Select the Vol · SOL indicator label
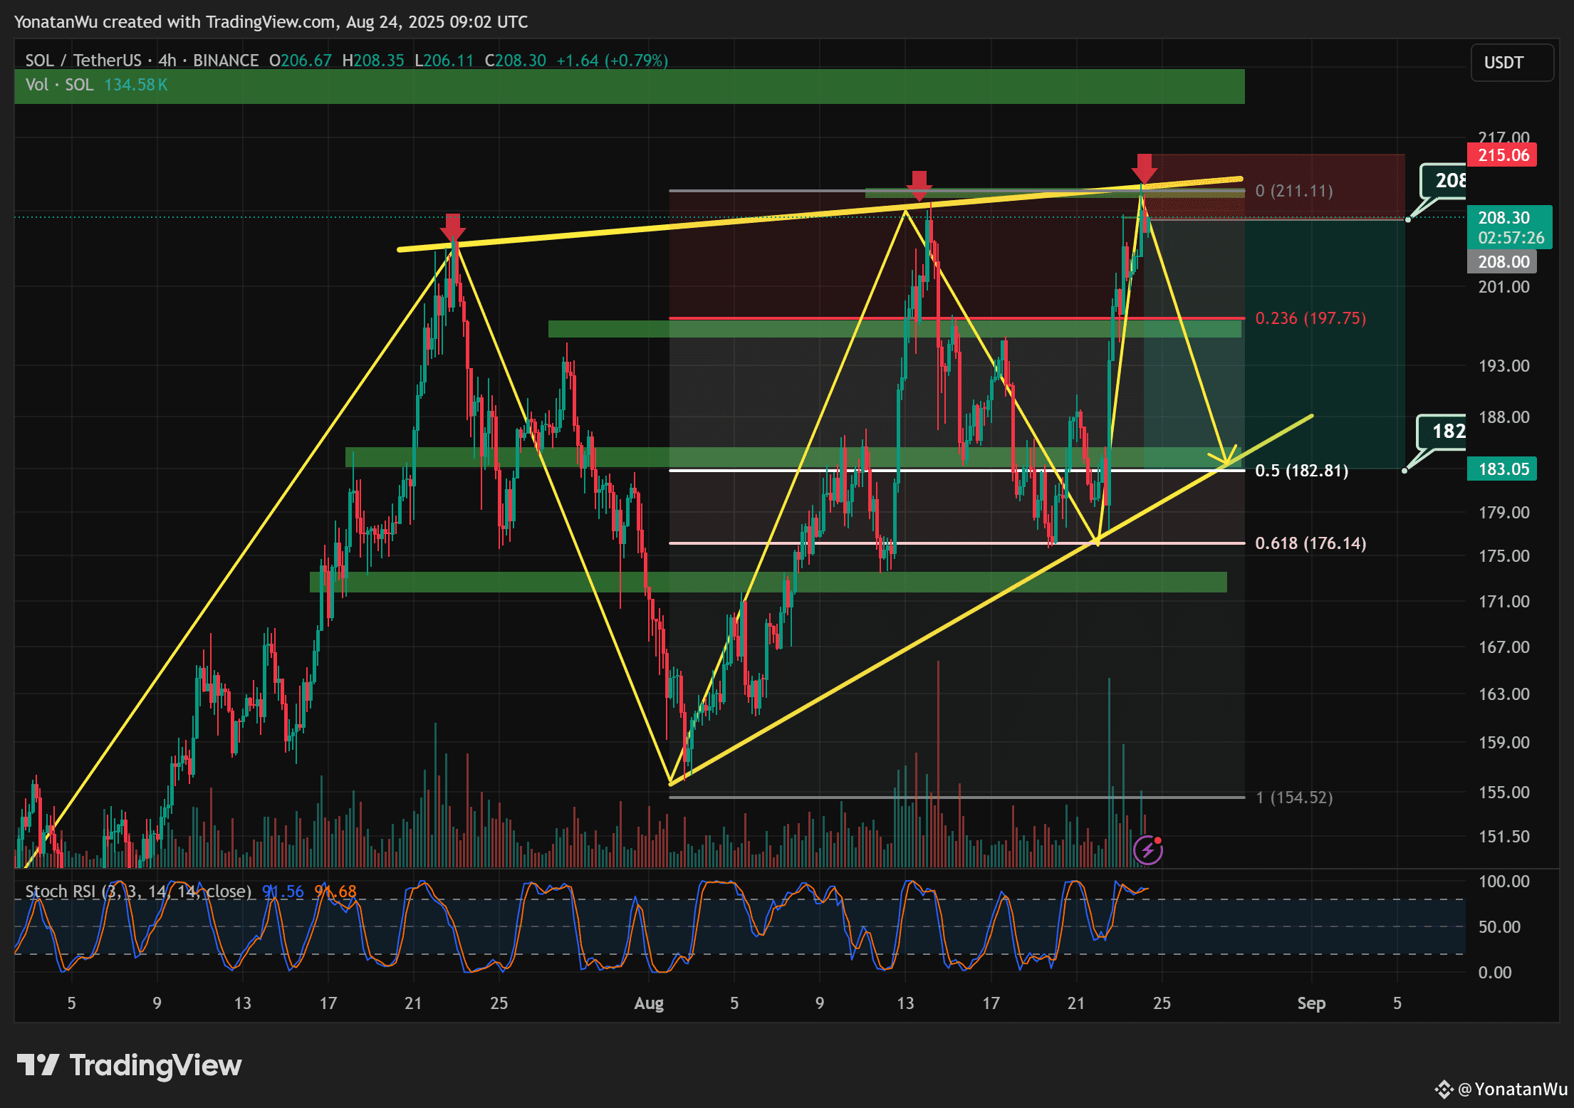The image size is (1574, 1108). point(59,85)
